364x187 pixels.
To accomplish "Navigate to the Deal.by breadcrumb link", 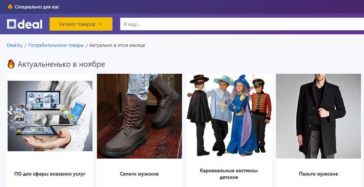I will tap(15, 45).
